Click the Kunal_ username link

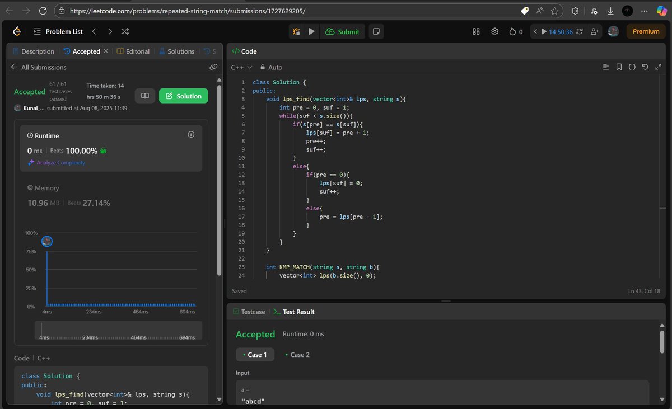pos(34,108)
